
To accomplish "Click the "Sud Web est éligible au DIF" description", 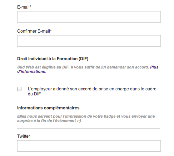I will pos(83,67).
